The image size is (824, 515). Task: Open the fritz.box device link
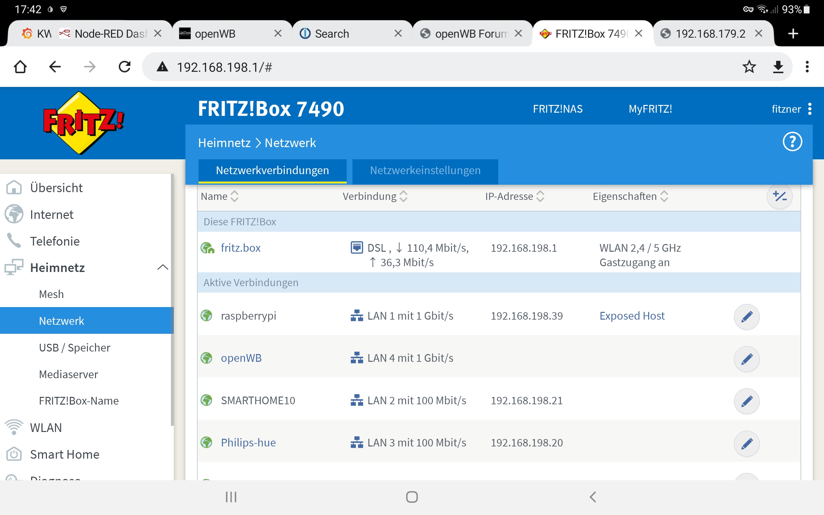coord(240,248)
